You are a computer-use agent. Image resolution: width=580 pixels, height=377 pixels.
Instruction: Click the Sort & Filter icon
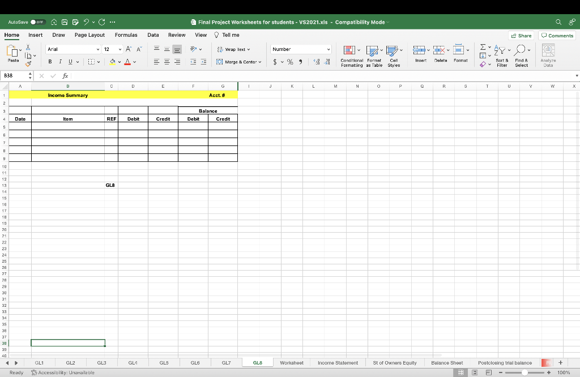click(x=500, y=50)
